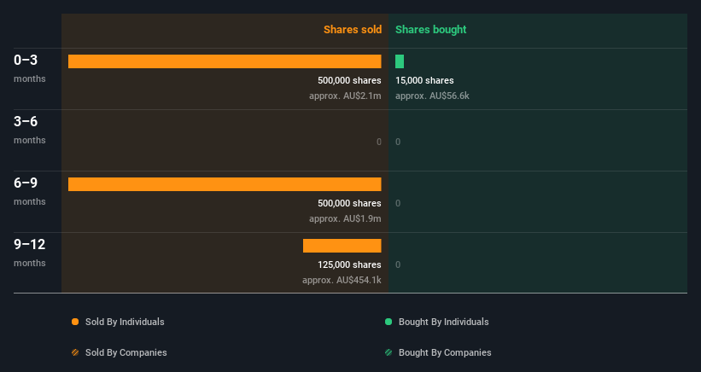Click the Sold By Individuals legend label
Viewport: 701px width, 372px height.
pyautogui.click(x=125, y=322)
